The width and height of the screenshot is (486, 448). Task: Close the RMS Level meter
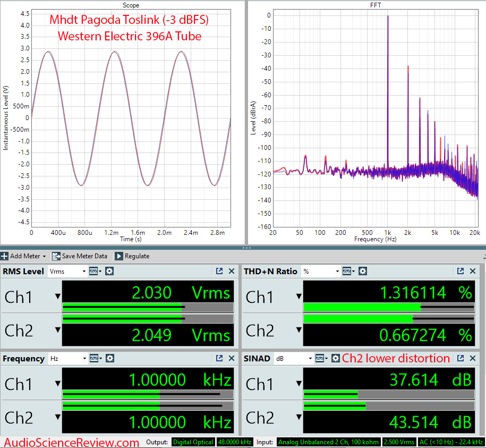tap(232, 271)
